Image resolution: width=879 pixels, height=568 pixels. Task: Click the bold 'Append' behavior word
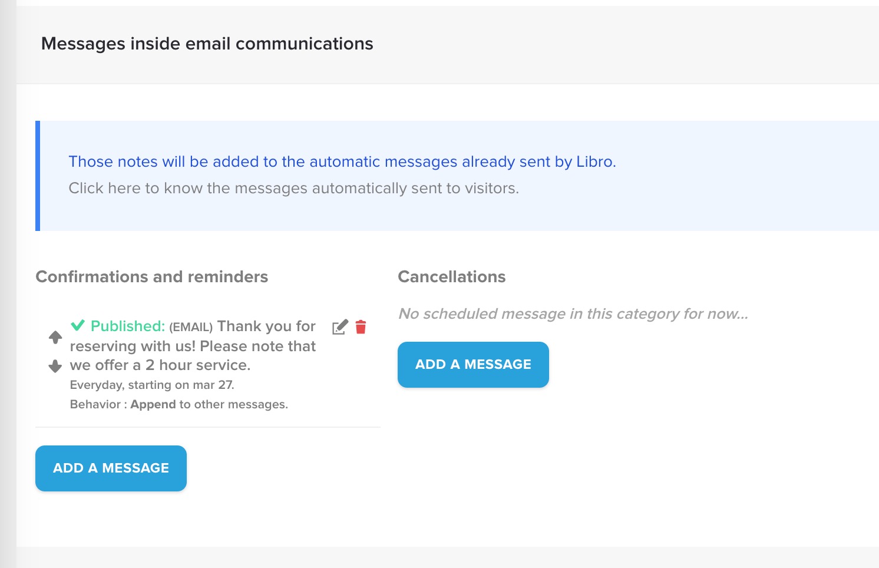(x=153, y=404)
